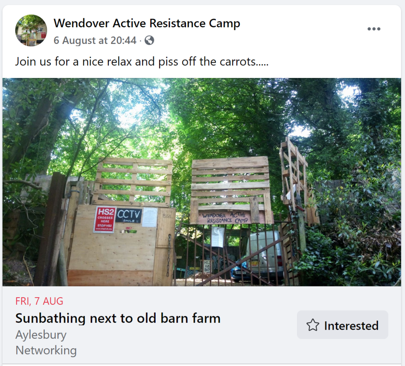
Task: Open the Sunbathing next to old barn farm event
Action: tap(118, 318)
